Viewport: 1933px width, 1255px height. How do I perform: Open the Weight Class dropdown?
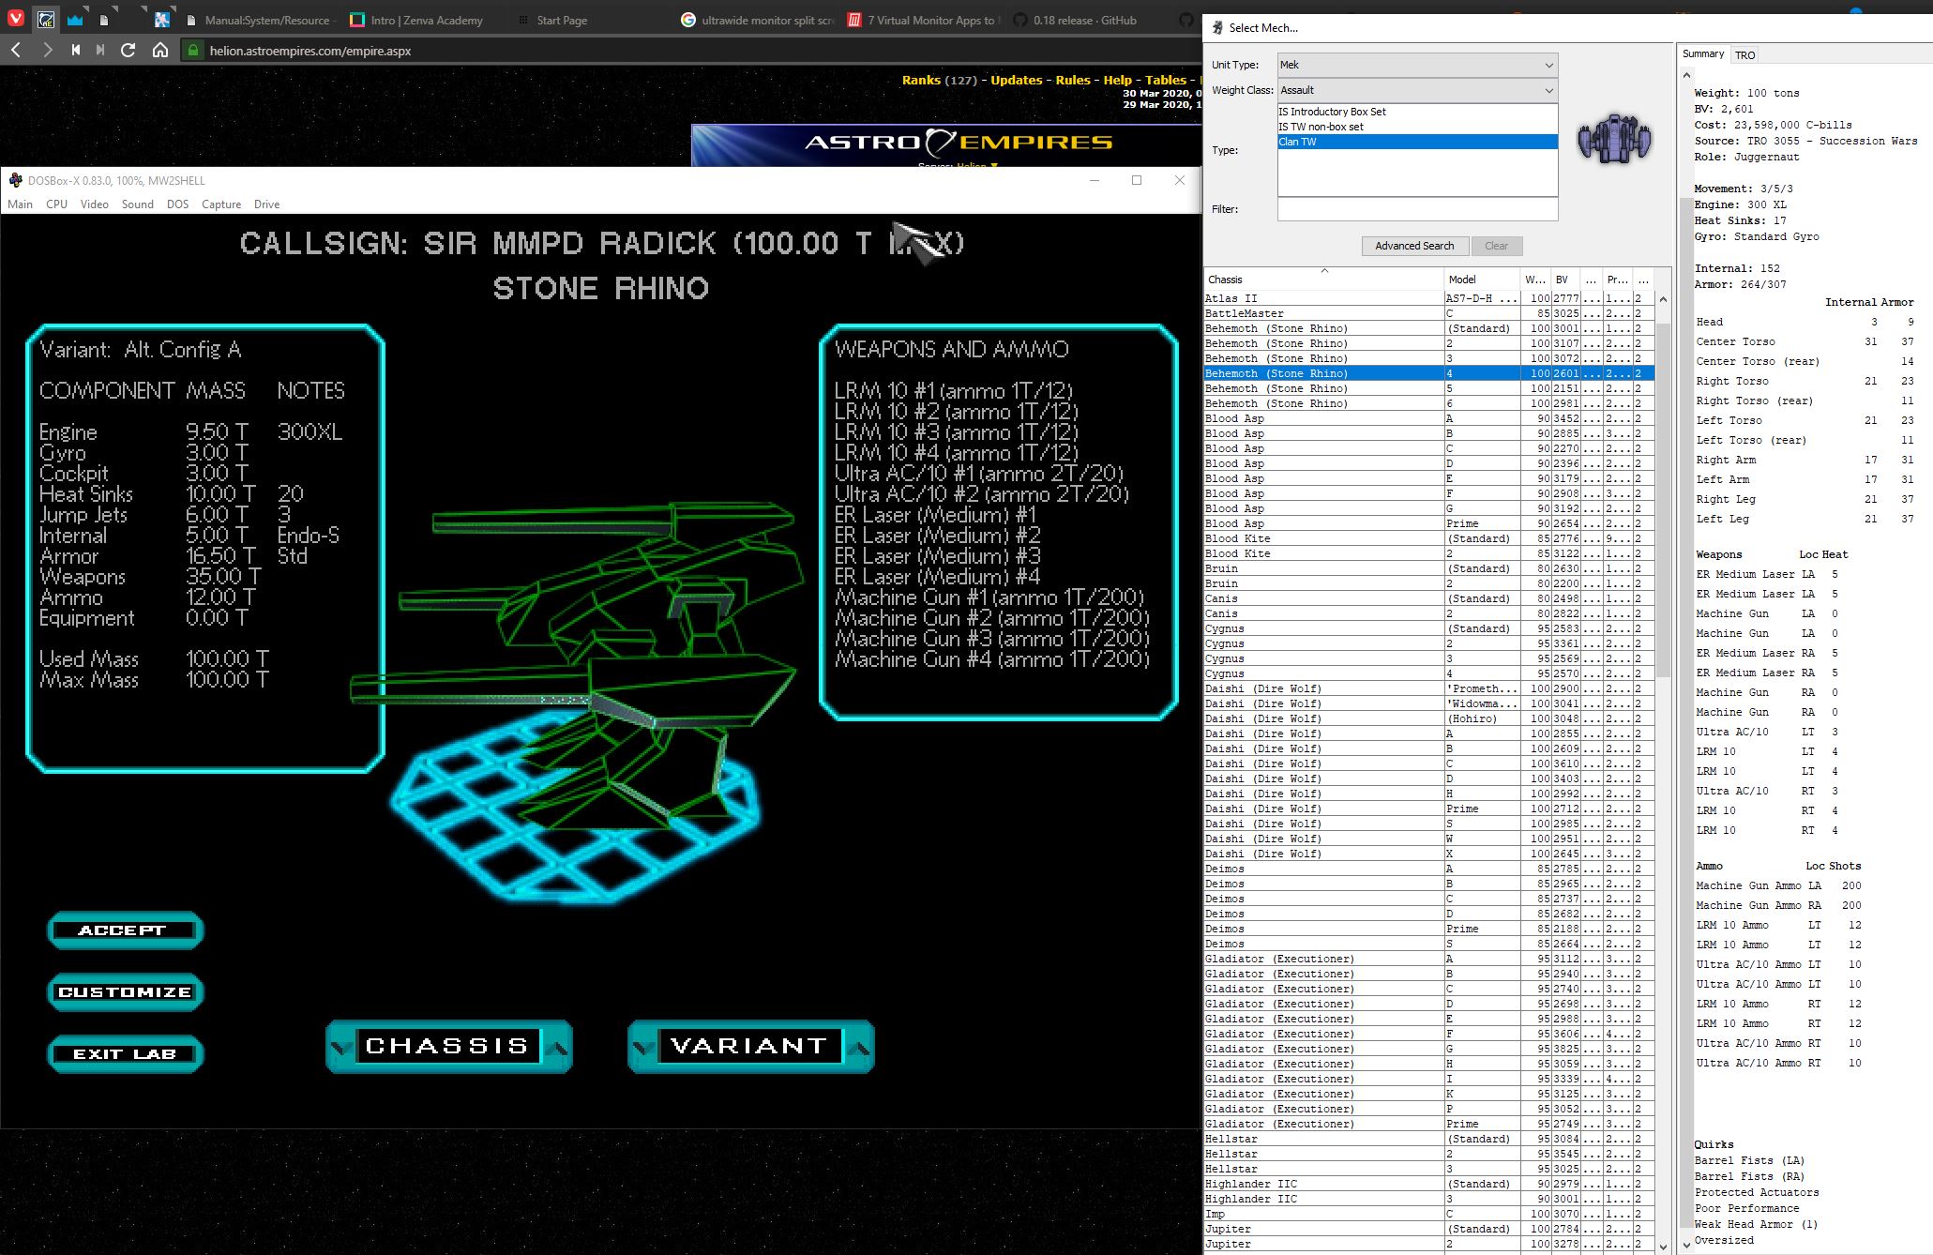[1416, 90]
